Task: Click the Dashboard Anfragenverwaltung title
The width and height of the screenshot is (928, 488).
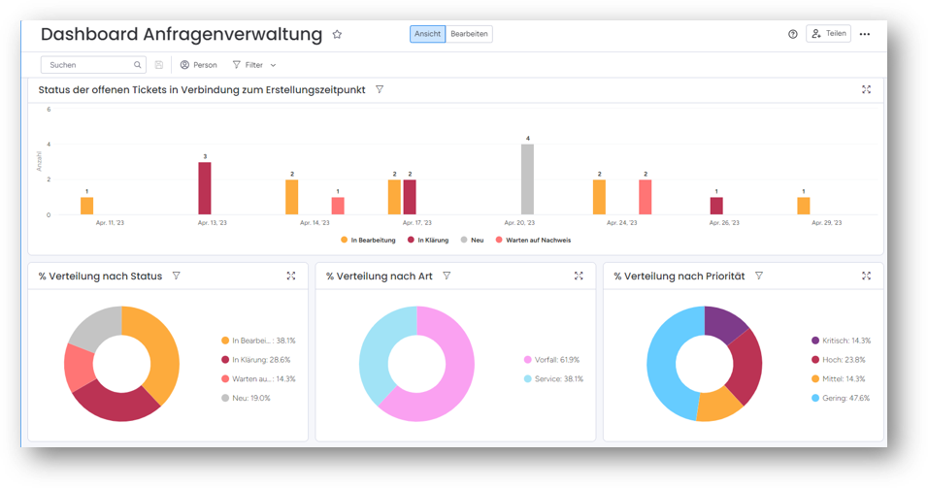Action: [x=182, y=34]
